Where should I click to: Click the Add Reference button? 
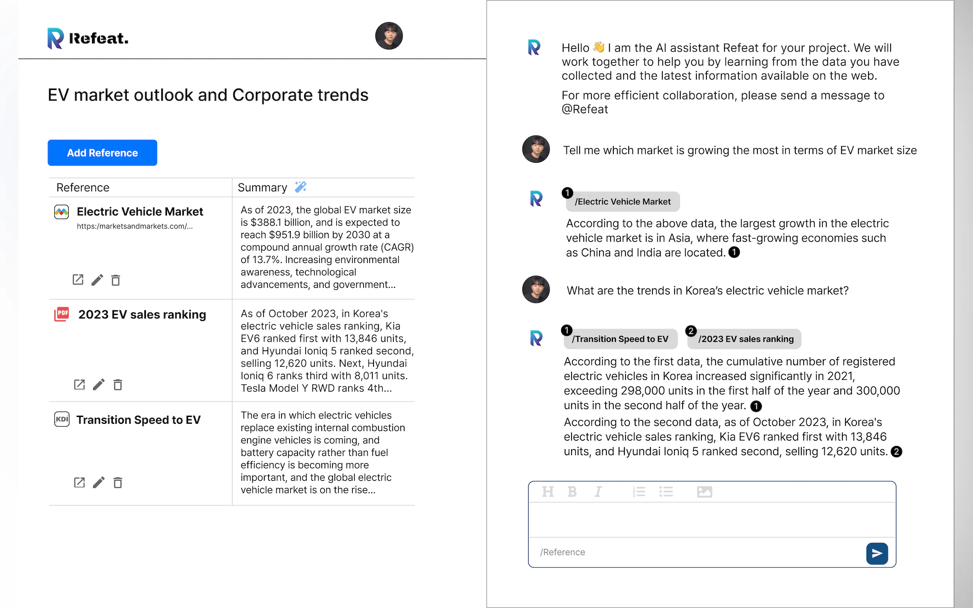(x=102, y=153)
